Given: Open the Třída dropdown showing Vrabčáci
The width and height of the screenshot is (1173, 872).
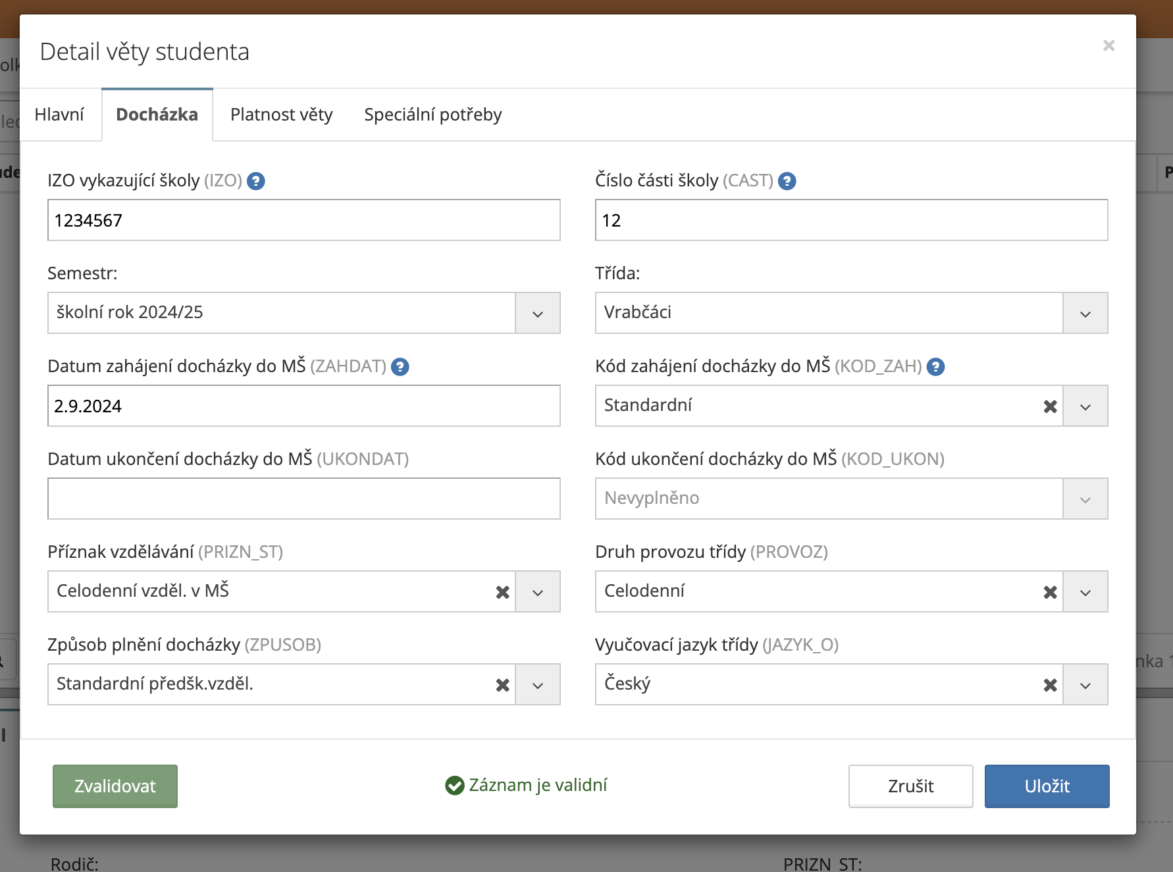Looking at the screenshot, I should click(1085, 313).
